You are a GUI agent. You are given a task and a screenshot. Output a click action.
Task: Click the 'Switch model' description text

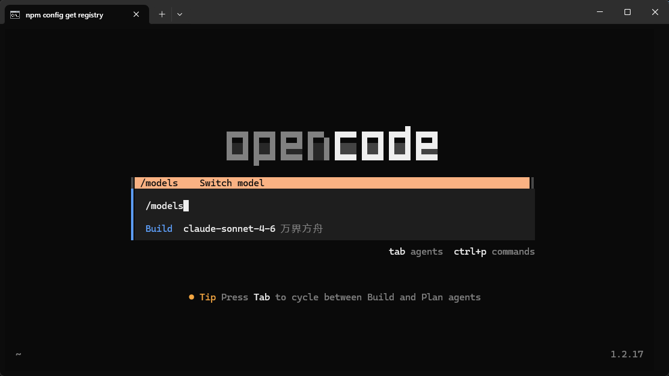pos(232,183)
